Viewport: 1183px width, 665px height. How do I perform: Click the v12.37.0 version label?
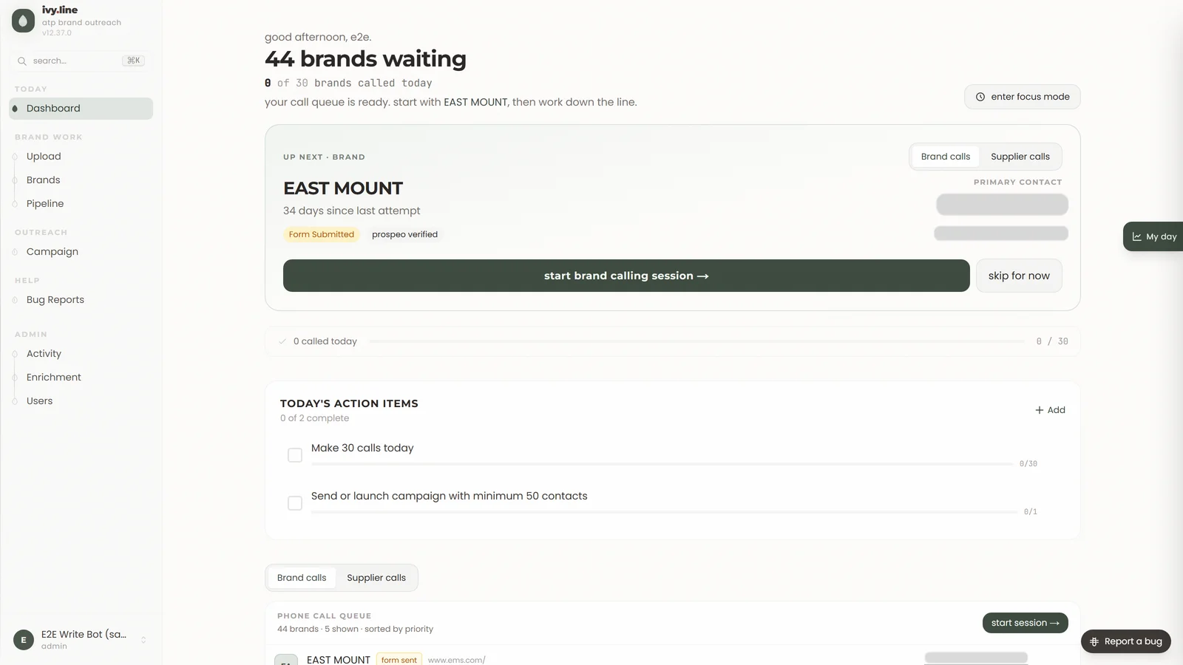point(57,33)
